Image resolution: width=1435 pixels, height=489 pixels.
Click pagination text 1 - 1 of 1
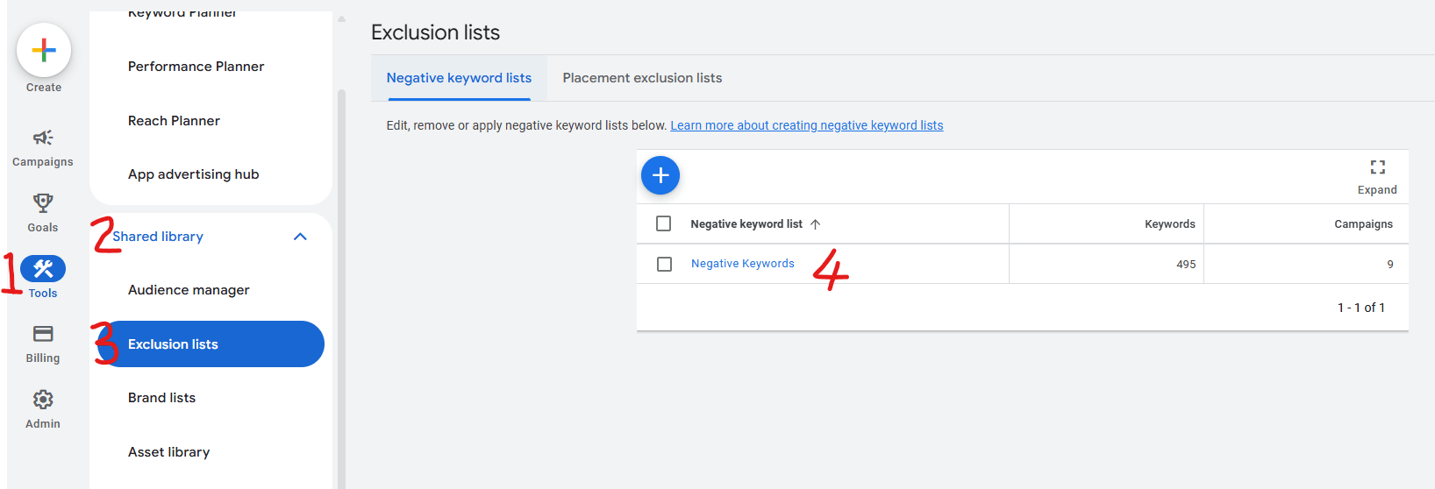(1360, 308)
